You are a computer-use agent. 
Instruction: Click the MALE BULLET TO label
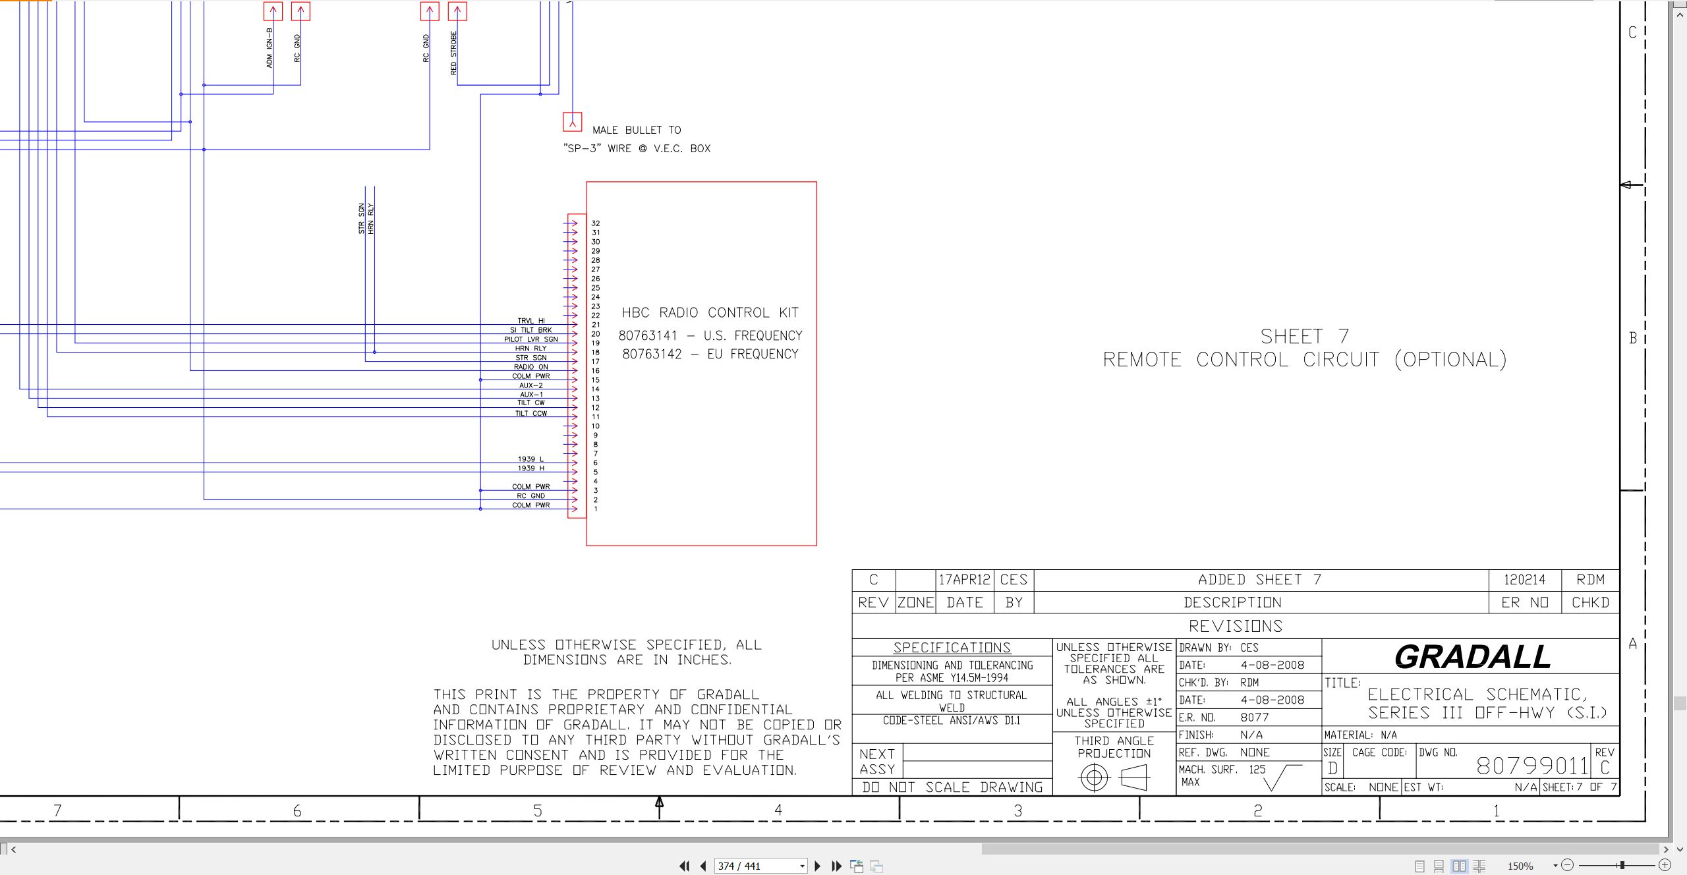pyautogui.click(x=637, y=130)
